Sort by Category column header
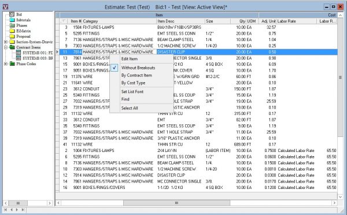The width and height of the screenshot is (347, 215). tap(119, 21)
